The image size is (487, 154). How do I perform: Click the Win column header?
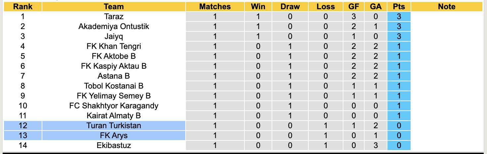[x=258, y=7]
